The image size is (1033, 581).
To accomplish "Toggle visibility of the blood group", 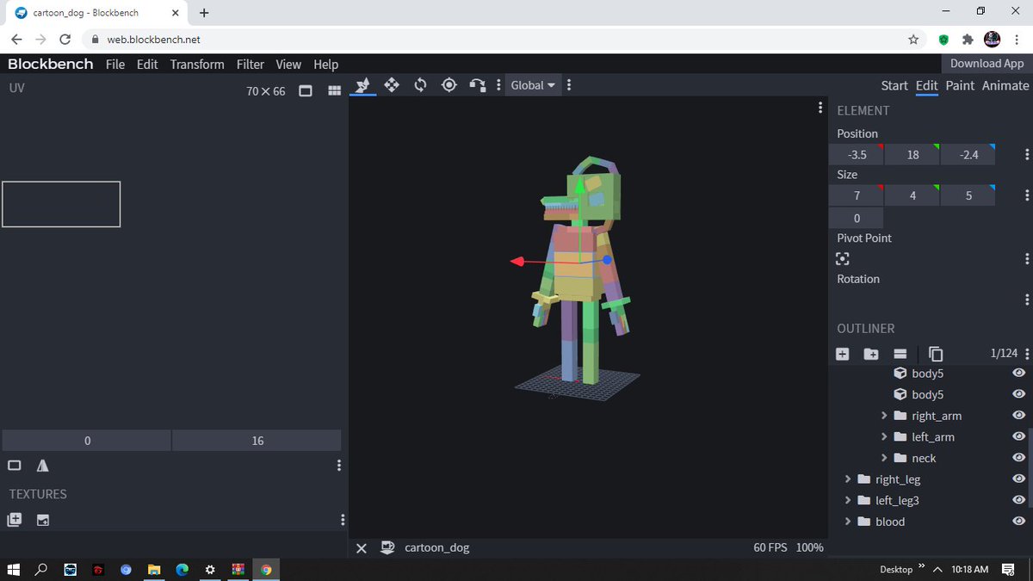I will point(1018,522).
